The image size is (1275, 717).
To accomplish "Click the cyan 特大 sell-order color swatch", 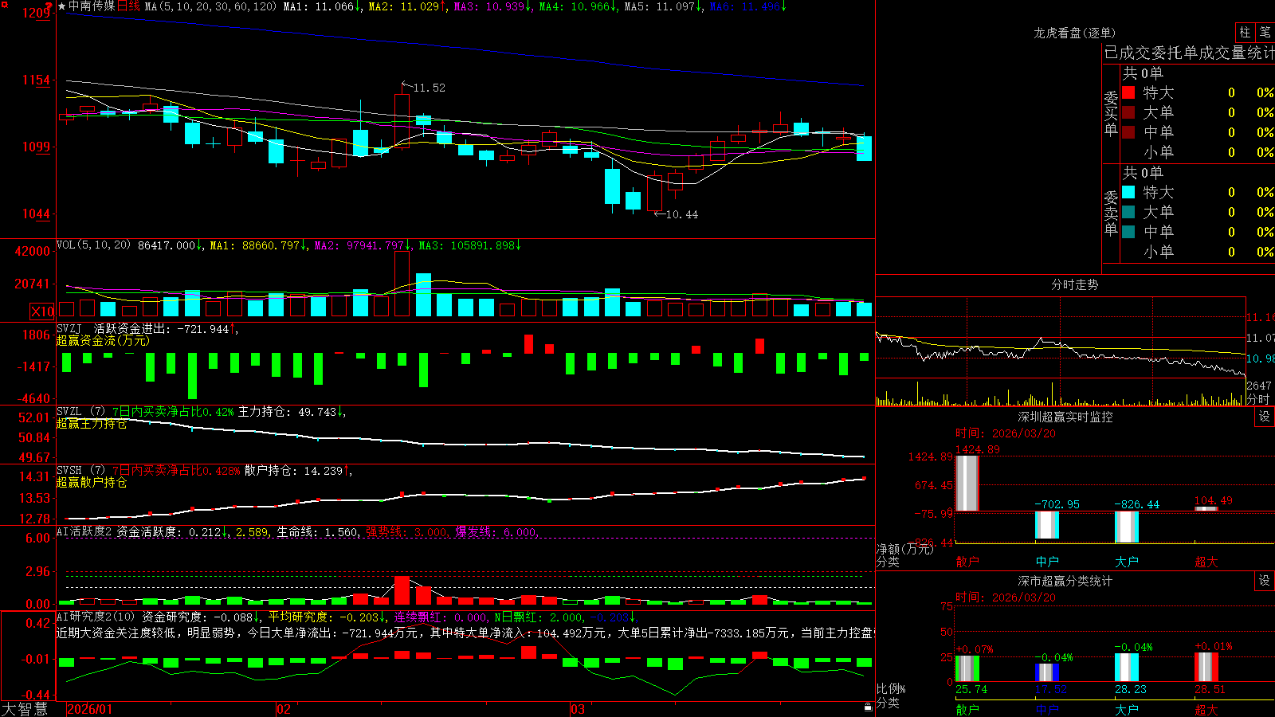I will (x=1128, y=192).
